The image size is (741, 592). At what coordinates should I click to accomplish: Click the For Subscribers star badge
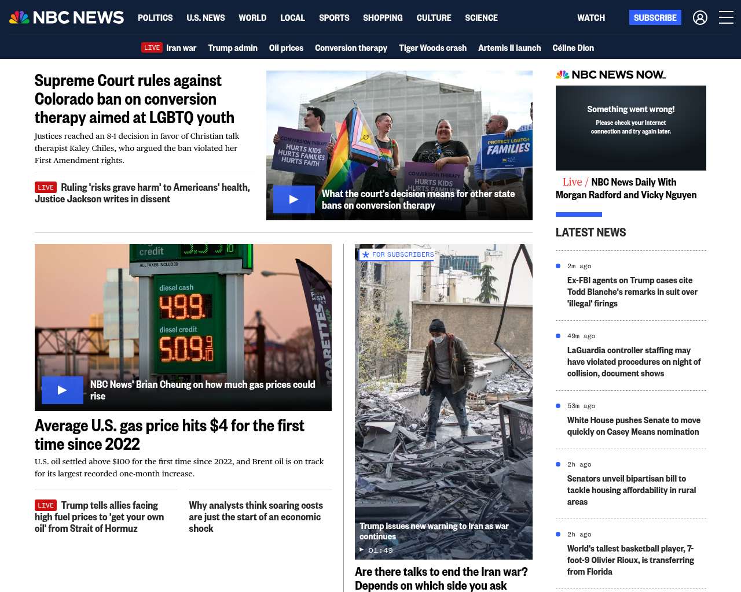click(x=397, y=254)
